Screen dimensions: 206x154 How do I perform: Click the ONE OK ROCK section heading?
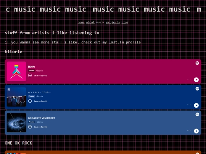coord(18,143)
